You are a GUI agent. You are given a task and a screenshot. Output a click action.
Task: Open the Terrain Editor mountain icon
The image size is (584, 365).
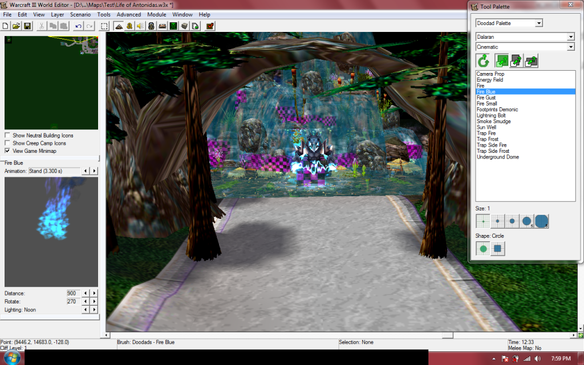(119, 26)
